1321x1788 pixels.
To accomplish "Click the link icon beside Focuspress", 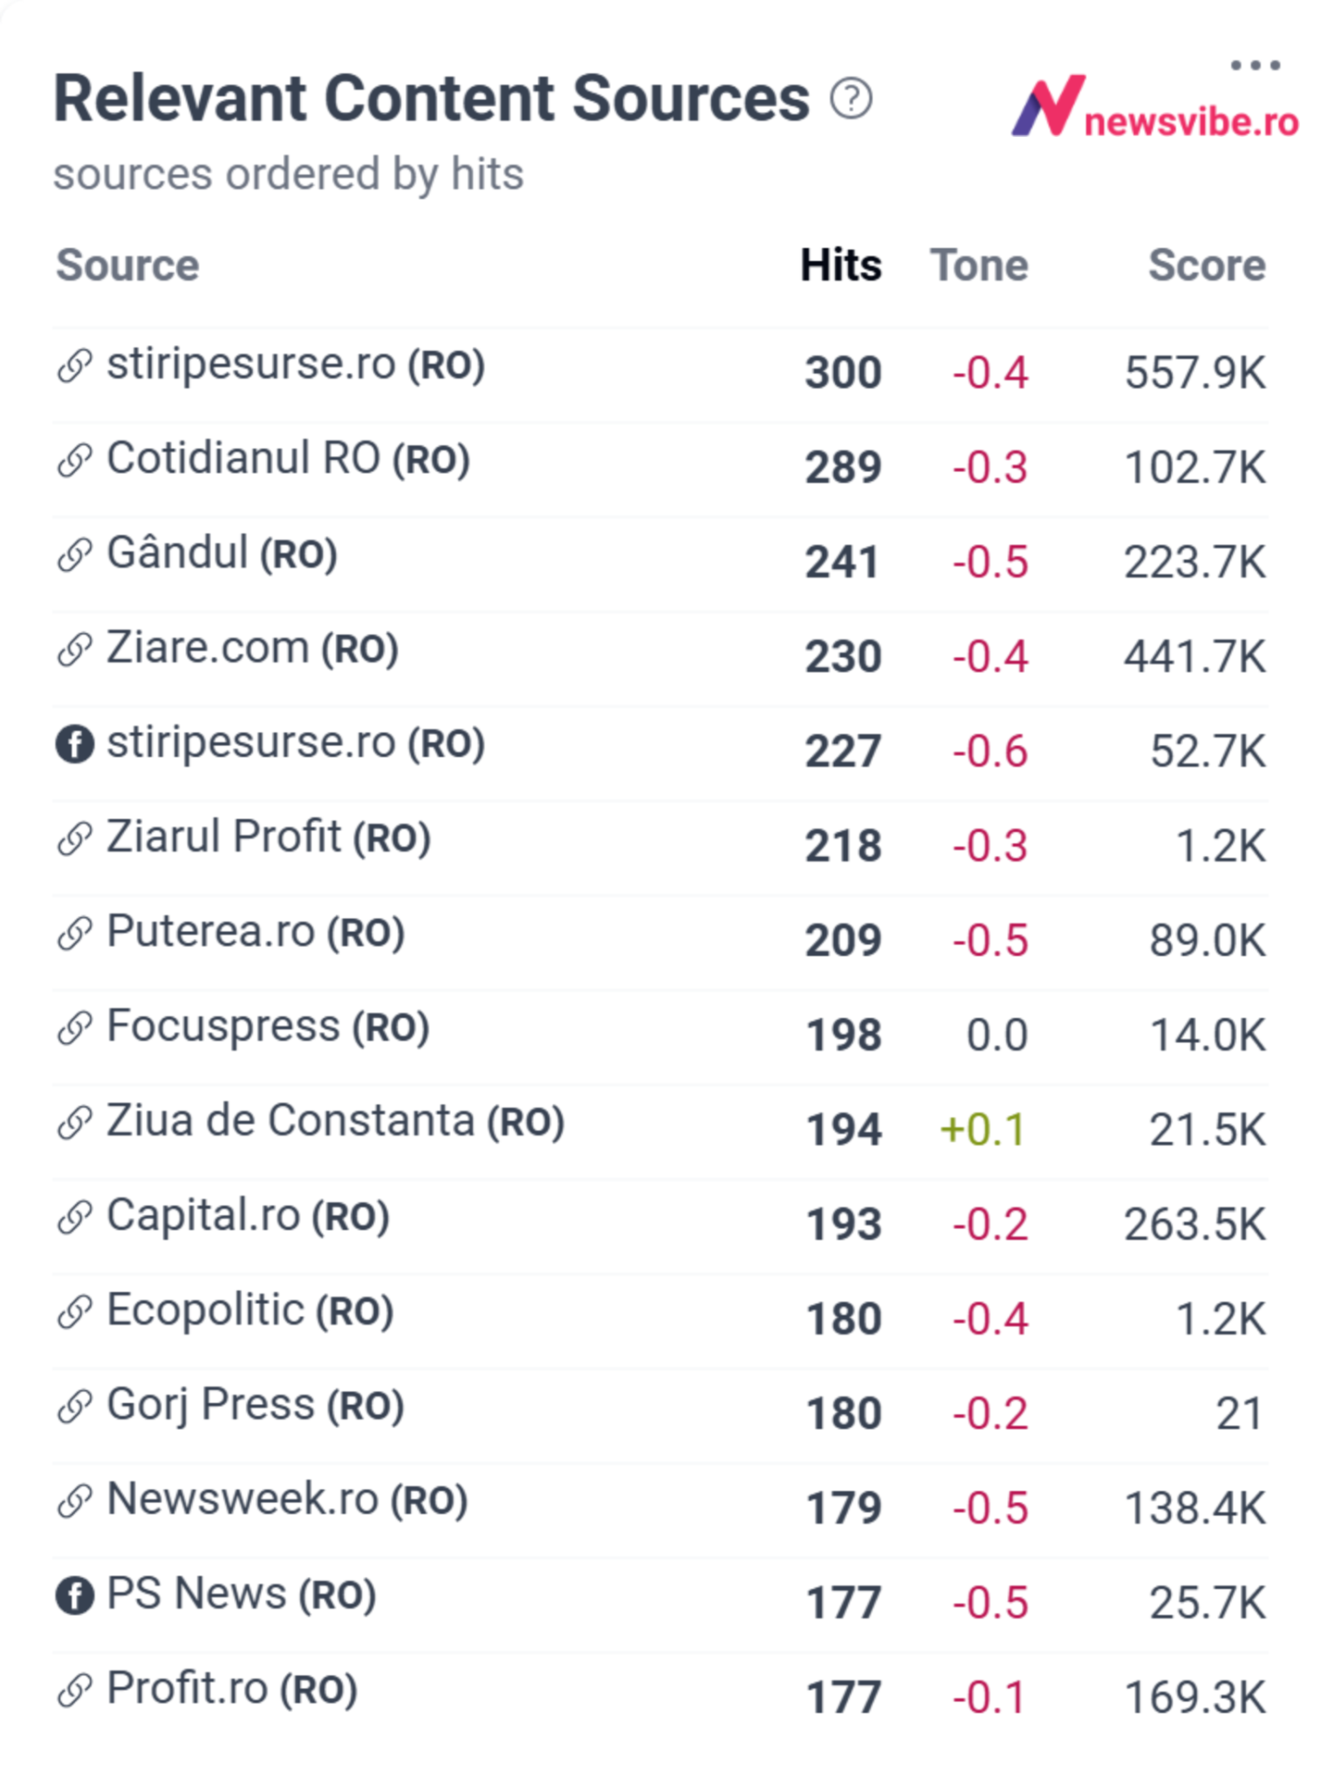I will (x=75, y=1028).
